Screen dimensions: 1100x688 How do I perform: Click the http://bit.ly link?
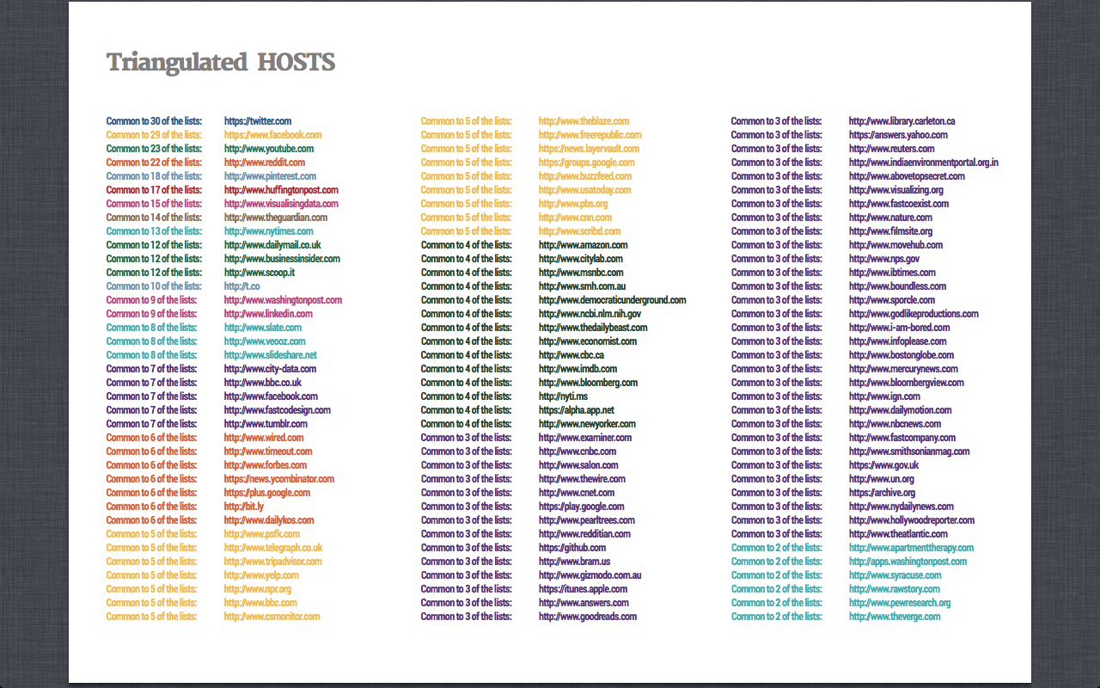coord(244,507)
